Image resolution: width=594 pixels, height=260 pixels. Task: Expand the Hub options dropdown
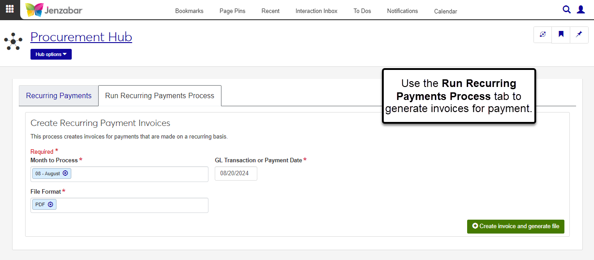pyautogui.click(x=51, y=54)
